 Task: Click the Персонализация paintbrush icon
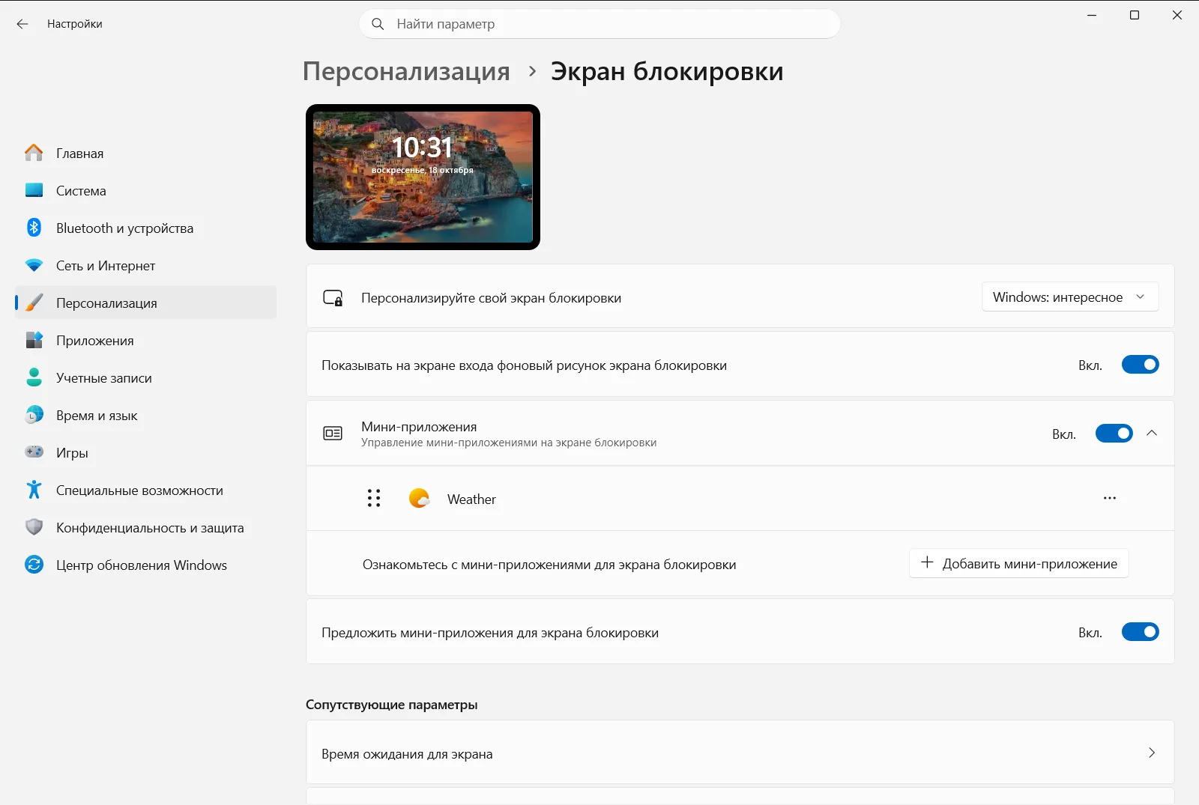tap(34, 303)
